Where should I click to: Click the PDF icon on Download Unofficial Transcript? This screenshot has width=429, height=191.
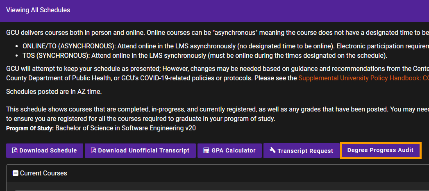[x=93, y=150]
